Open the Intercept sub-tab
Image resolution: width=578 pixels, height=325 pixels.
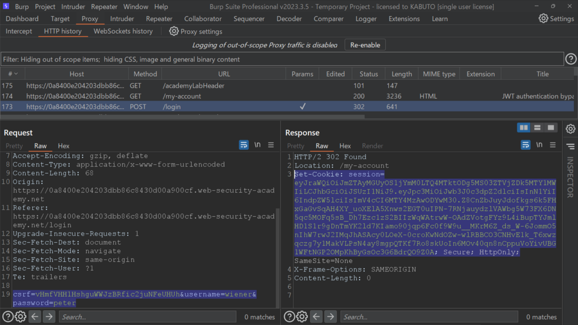(19, 31)
